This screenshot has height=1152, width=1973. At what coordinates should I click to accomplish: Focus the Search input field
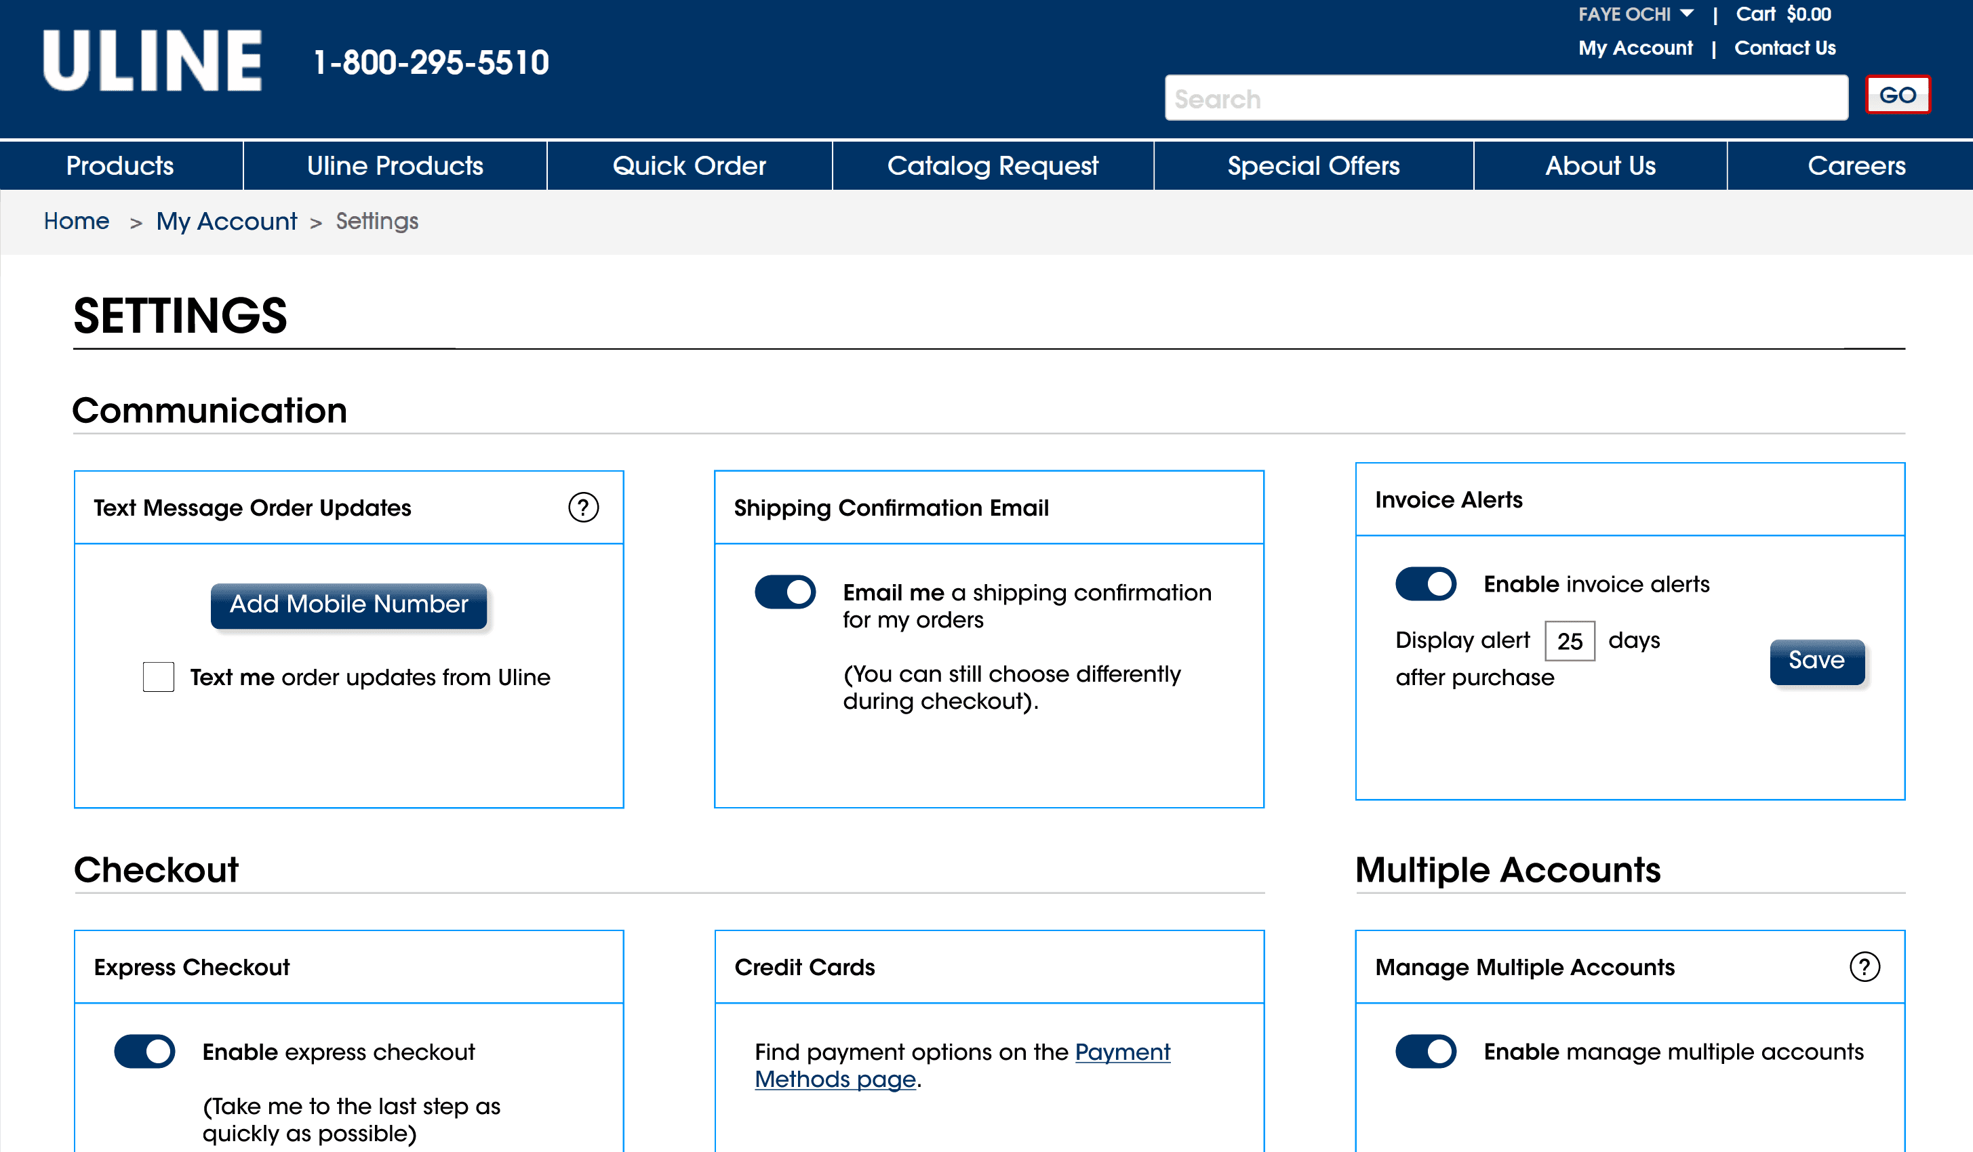[1507, 98]
